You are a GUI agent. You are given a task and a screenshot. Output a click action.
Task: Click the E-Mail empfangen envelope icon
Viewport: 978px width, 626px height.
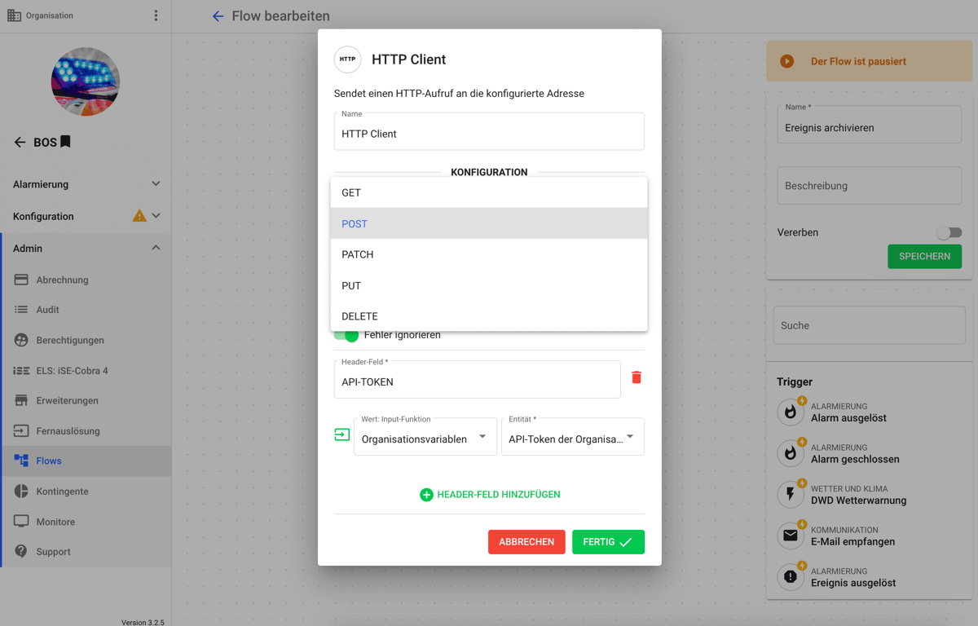pos(791,536)
